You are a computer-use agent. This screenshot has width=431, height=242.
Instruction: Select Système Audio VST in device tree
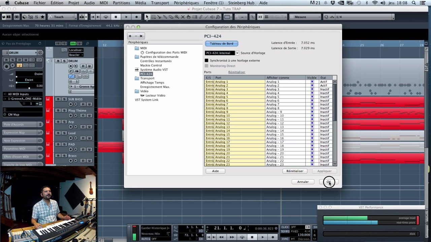click(154, 70)
